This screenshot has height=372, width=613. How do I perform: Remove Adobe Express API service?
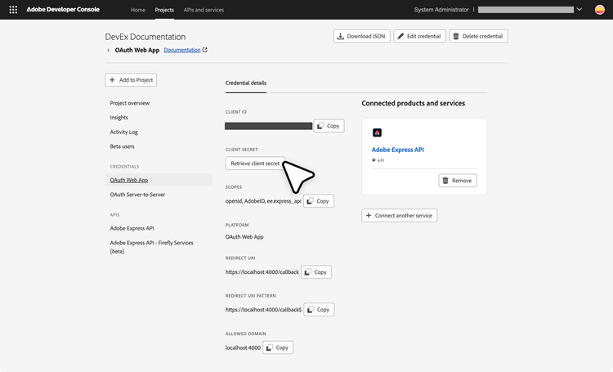click(x=458, y=181)
